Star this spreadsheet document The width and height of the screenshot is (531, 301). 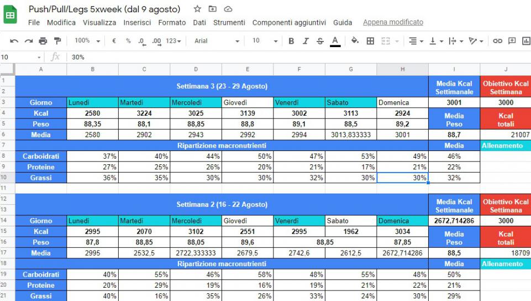pyautogui.click(x=197, y=9)
